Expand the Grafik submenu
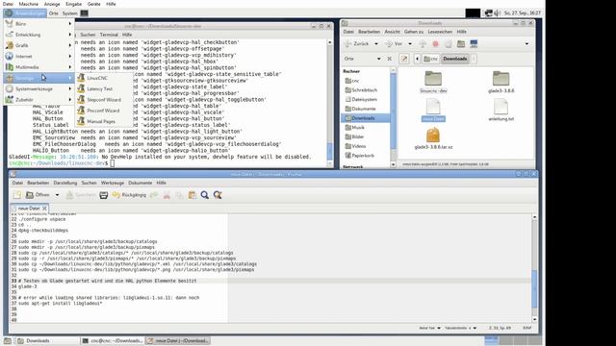This screenshot has width=616, height=346. [38, 45]
